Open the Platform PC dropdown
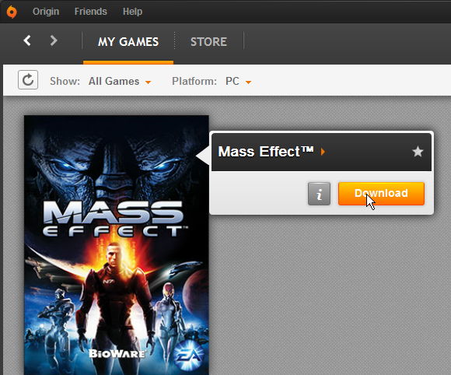The height and width of the screenshot is (375, 451). [x=238, y=81]
